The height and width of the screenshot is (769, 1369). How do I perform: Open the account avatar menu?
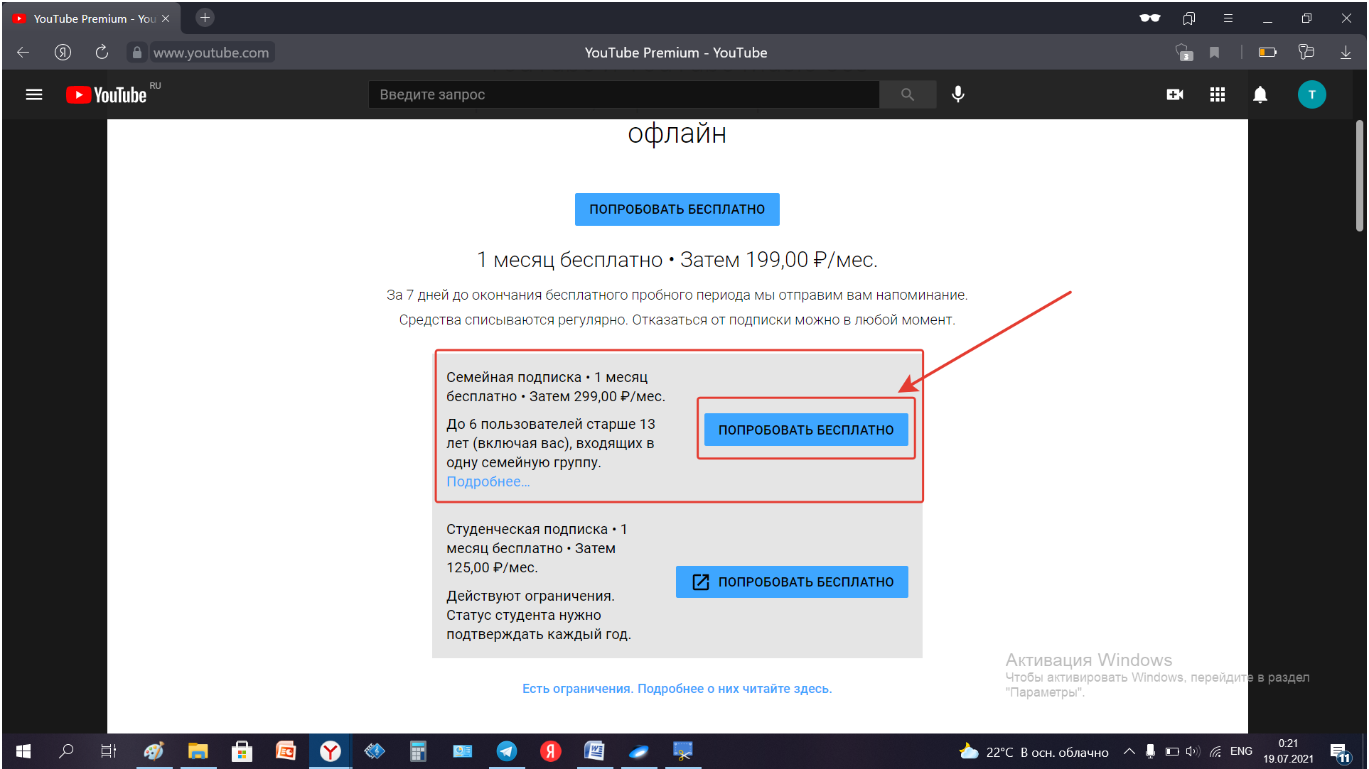click(1311, 94)
